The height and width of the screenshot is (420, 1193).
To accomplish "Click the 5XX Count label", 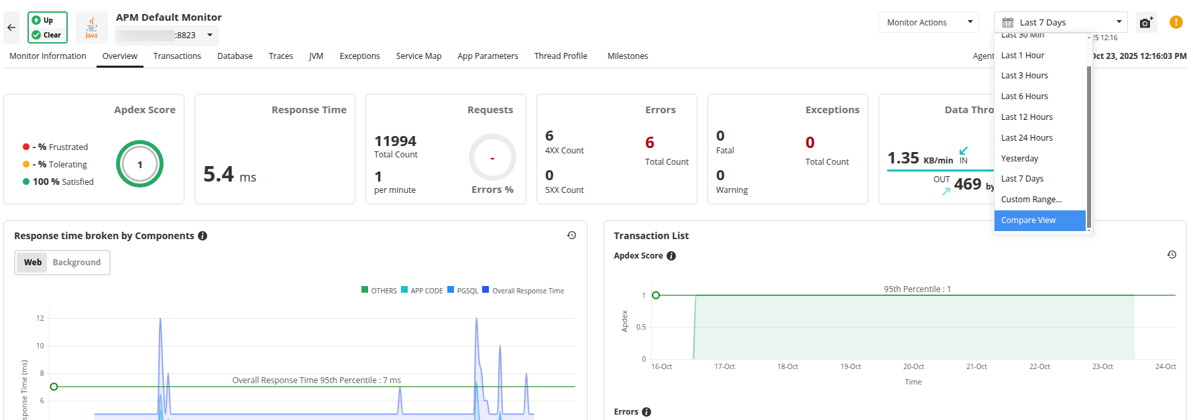I will [565, 190].
